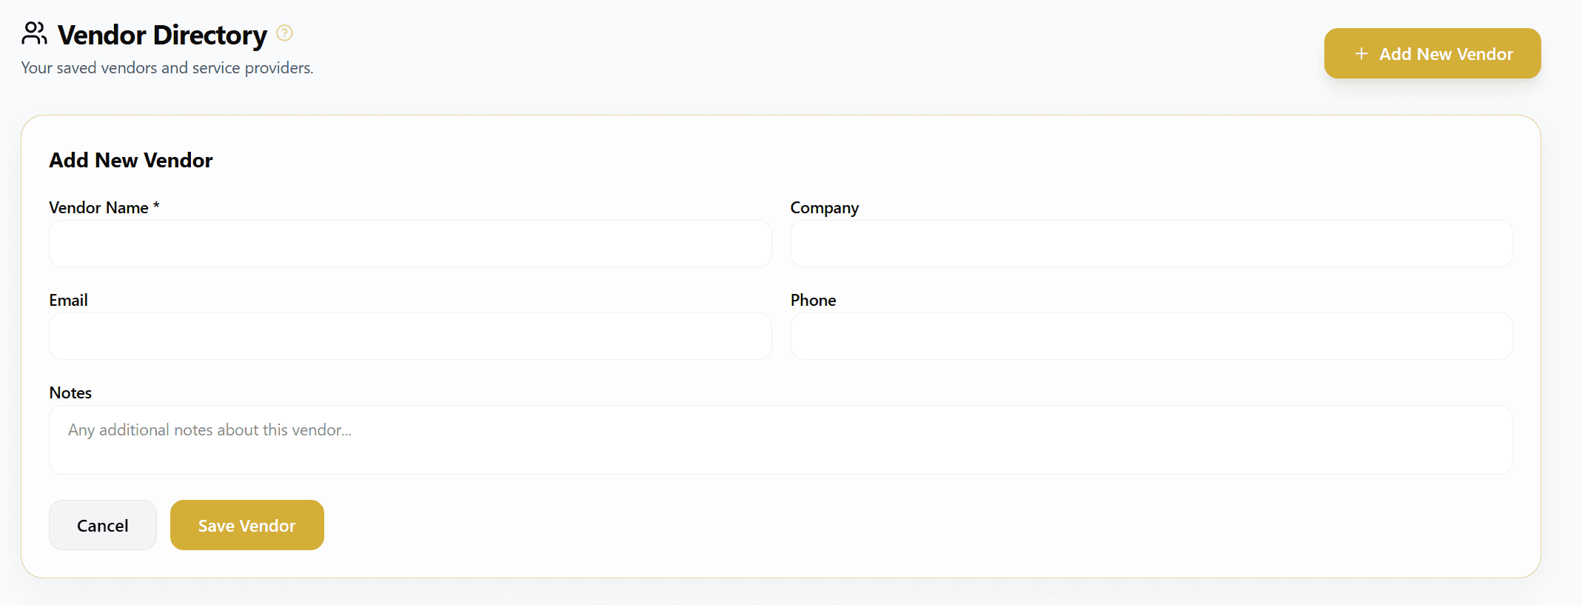Click the Vendor Name field label
1582x605 pixels.
click(98, 208)
